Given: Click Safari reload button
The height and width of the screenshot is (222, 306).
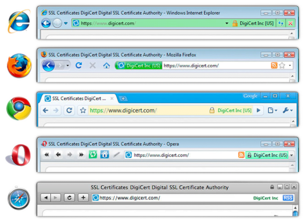Looking at the screenshot, I should click(69, 198).
